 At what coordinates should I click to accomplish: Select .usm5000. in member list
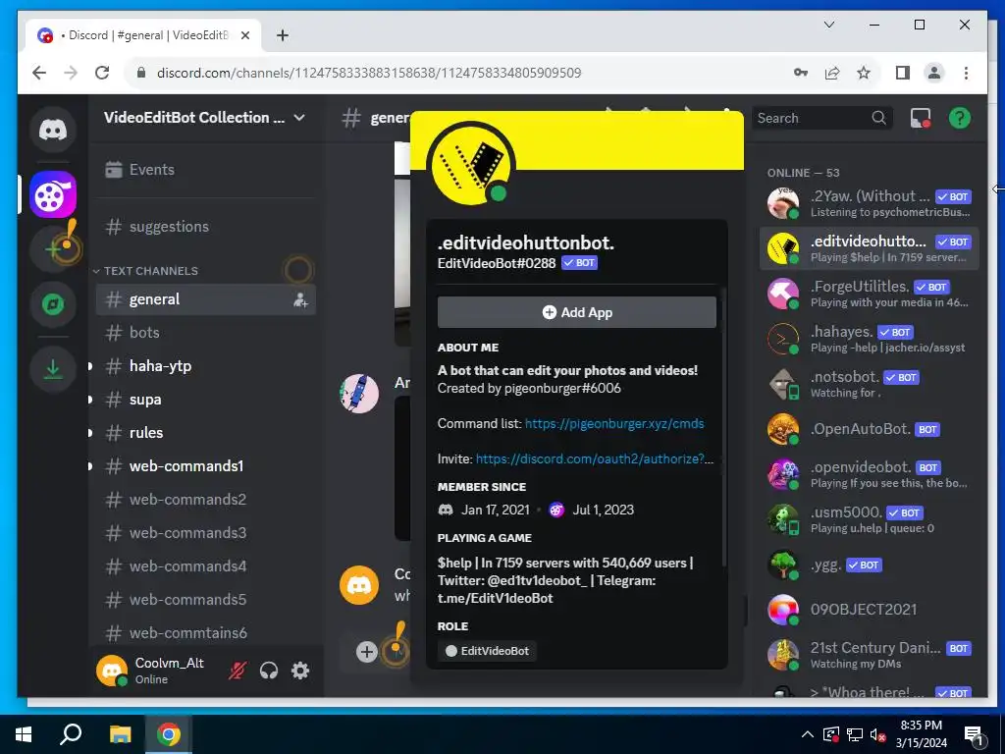870,519
